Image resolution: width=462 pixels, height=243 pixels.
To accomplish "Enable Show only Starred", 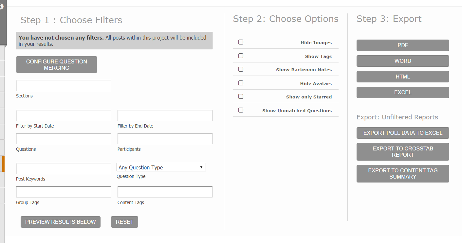I will [241, 96].
